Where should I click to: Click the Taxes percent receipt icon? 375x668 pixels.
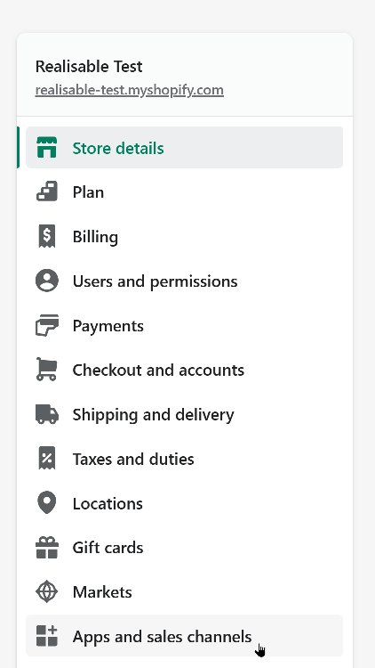pos(47,459)
